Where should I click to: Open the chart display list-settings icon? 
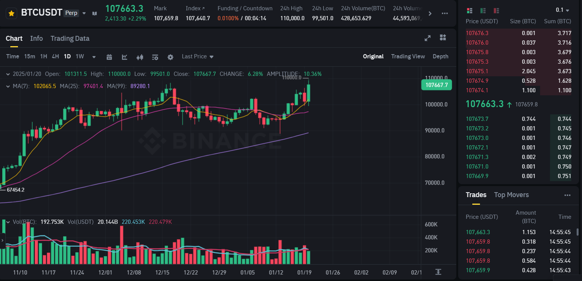tap(155, 57)
